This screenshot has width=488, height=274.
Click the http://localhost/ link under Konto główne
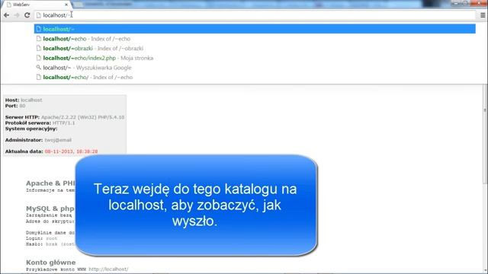pyautogui.click(x=108, y=269)
